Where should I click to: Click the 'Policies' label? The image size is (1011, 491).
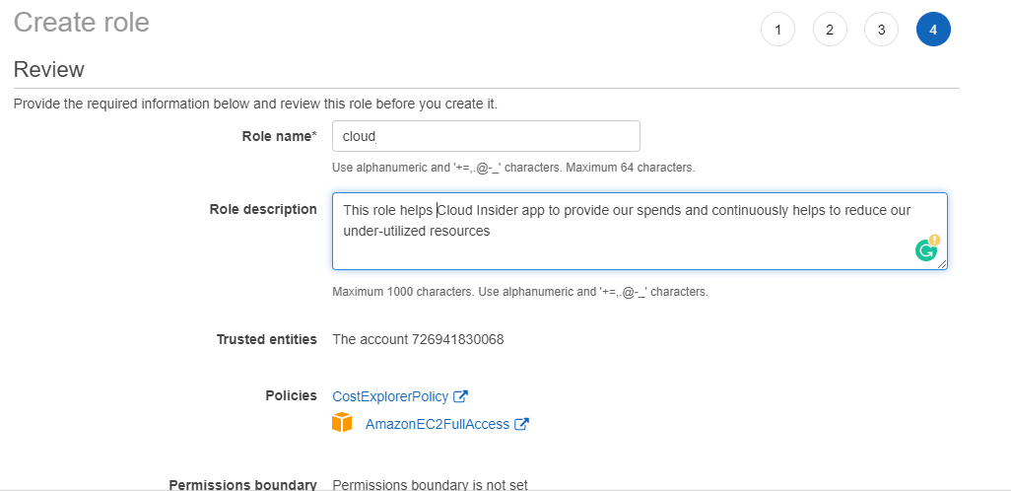[x=292, y=395]
